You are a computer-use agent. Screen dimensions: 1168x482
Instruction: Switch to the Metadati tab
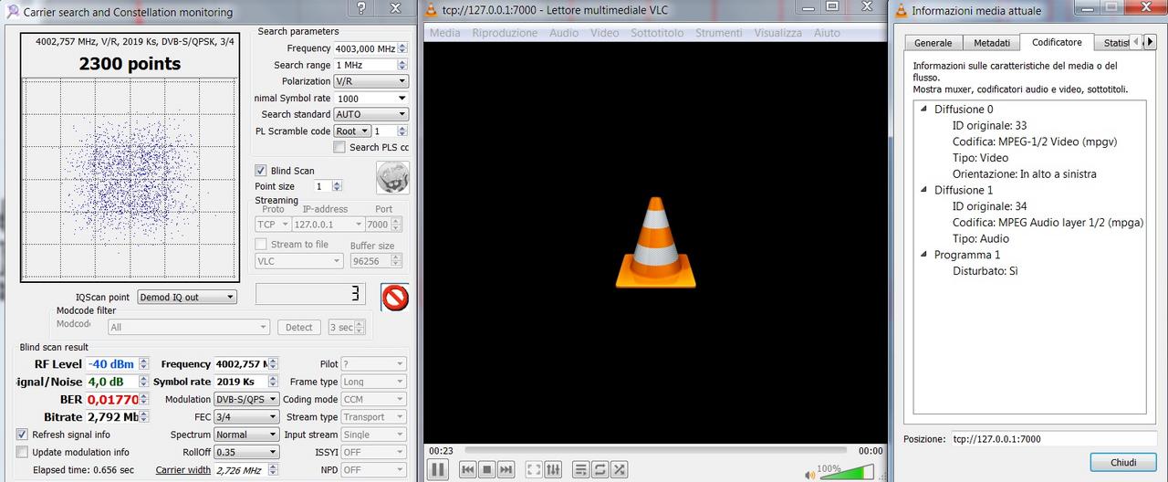click(991, 43)
